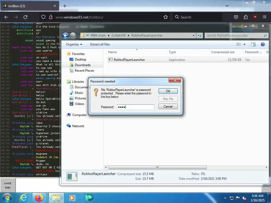271x203 pixels.
Task: Open Firefox application menu
Action: [264, 17]
